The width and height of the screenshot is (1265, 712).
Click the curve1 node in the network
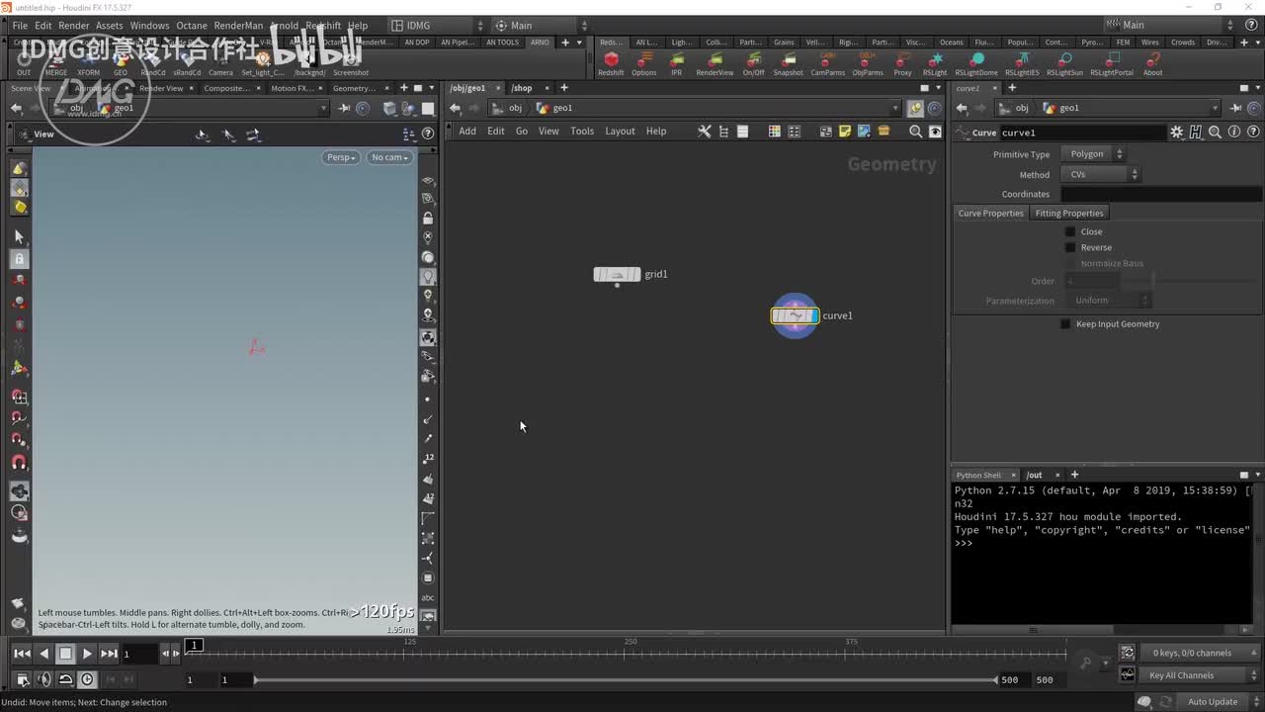click(x=795, y=315)
